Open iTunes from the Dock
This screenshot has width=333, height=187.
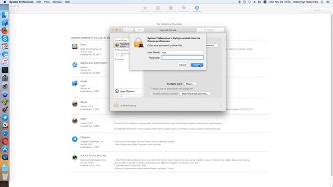5,62
